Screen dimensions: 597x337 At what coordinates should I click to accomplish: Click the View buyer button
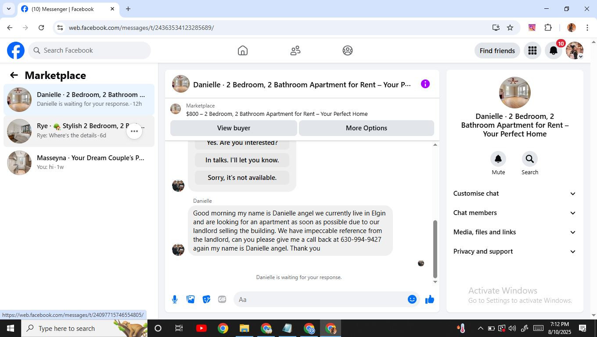234,128
